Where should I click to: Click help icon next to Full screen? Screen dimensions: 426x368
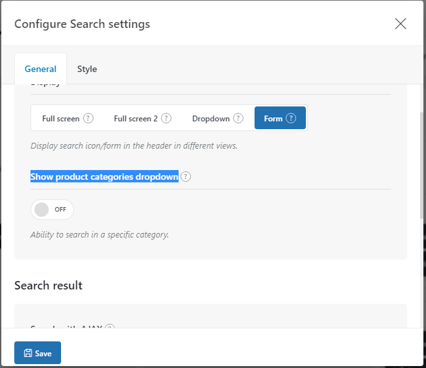click(x=88, y=118)
